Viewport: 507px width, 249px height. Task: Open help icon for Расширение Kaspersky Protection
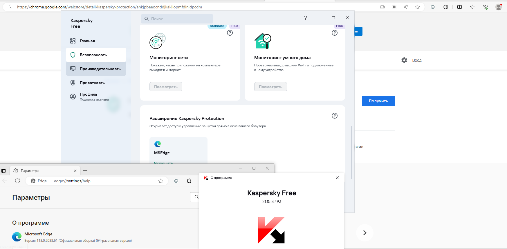pos(335,116)
